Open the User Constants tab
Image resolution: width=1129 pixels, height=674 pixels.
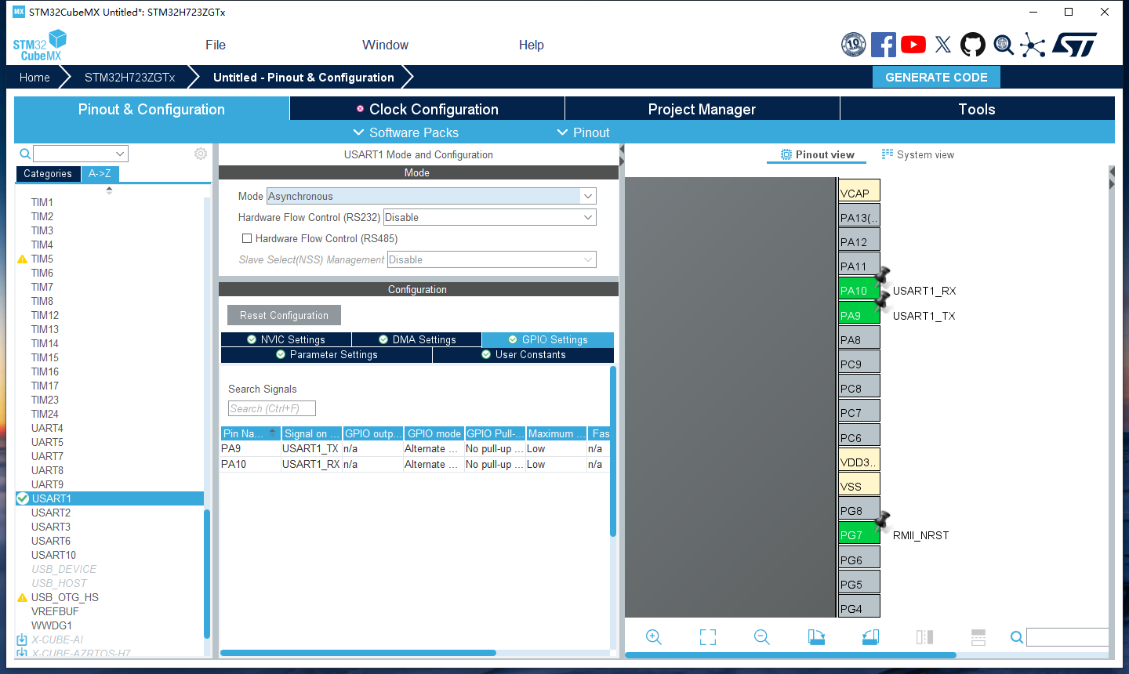click(x=523, y=354)
